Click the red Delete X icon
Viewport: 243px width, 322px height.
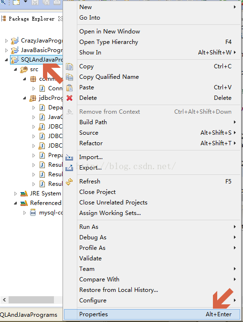click(x=69, y=98)
